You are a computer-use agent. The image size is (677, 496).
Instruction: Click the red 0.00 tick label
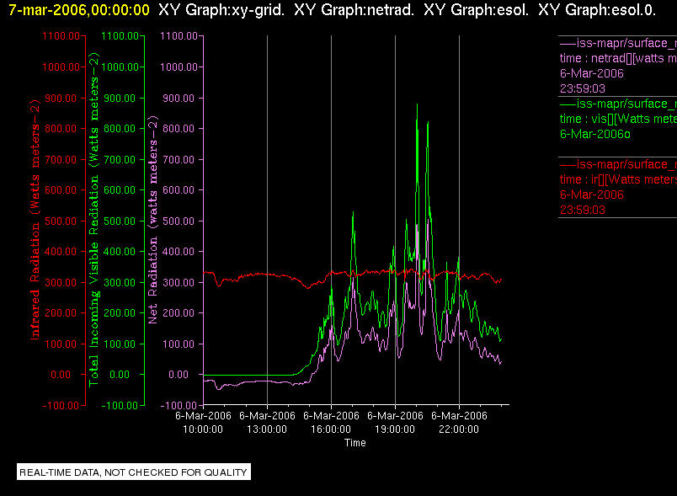pyautogui.click(x=61, y=375)
